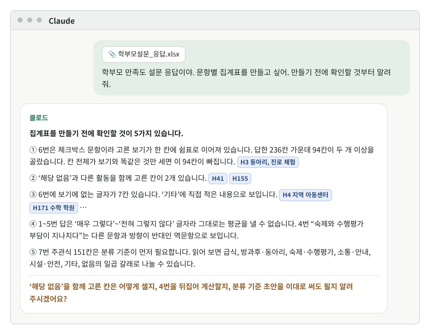Select item ④ about 1~5번 답 평균

(x=196, y=230)
